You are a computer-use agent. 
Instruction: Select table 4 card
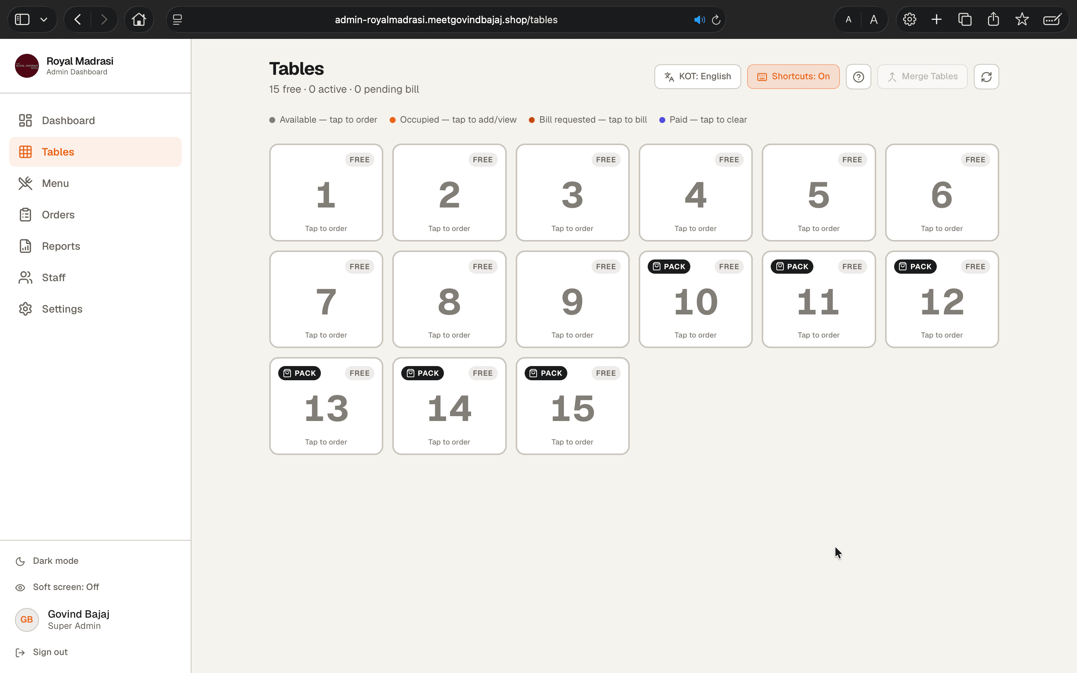(696, 192)
